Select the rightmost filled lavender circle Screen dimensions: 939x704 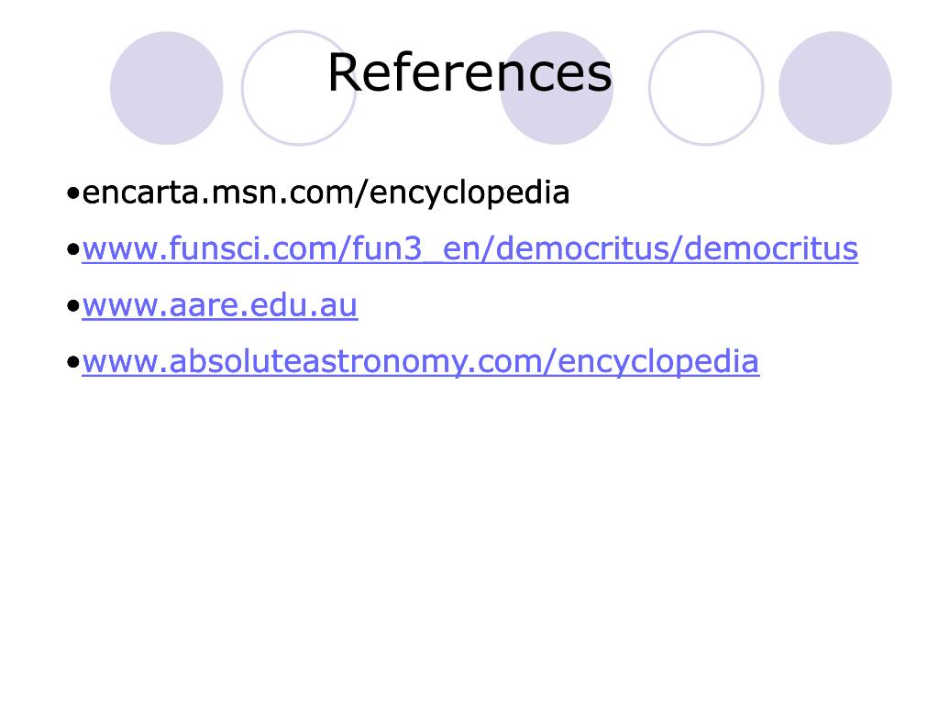(835, 88)
